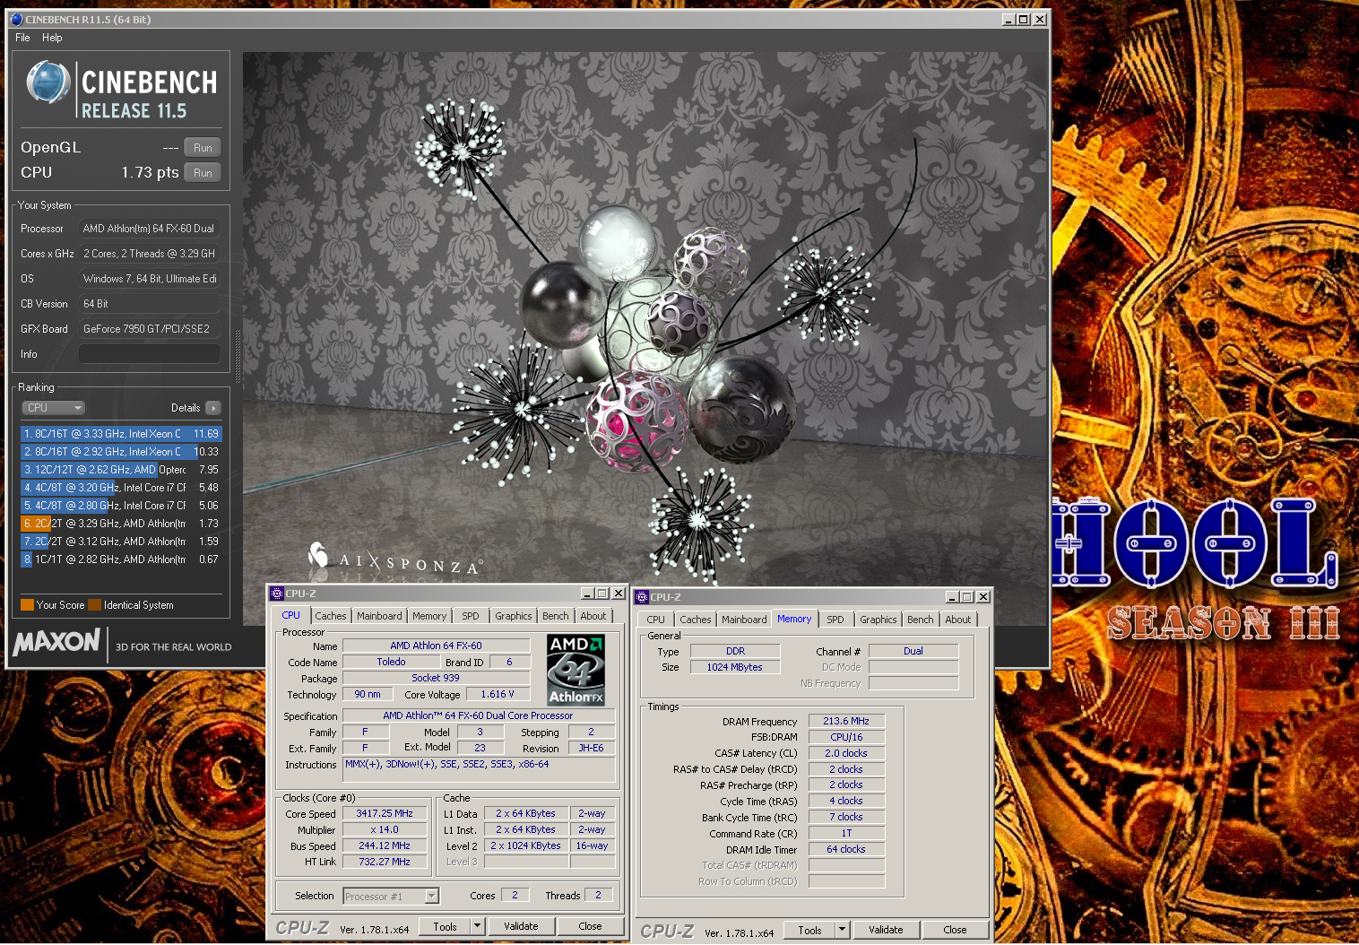Click Validate in left CPU-Z window
This screenshot has width=1359, height=945.
click(521, 927)
